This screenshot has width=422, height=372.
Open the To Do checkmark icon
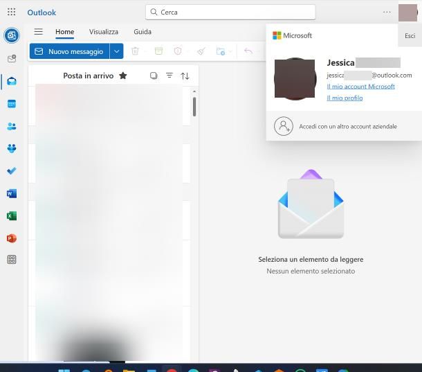coord(12,171)
